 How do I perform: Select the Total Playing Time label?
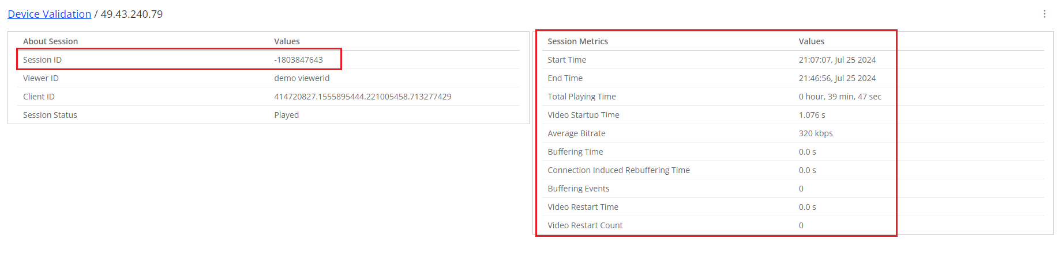point(581,97)
